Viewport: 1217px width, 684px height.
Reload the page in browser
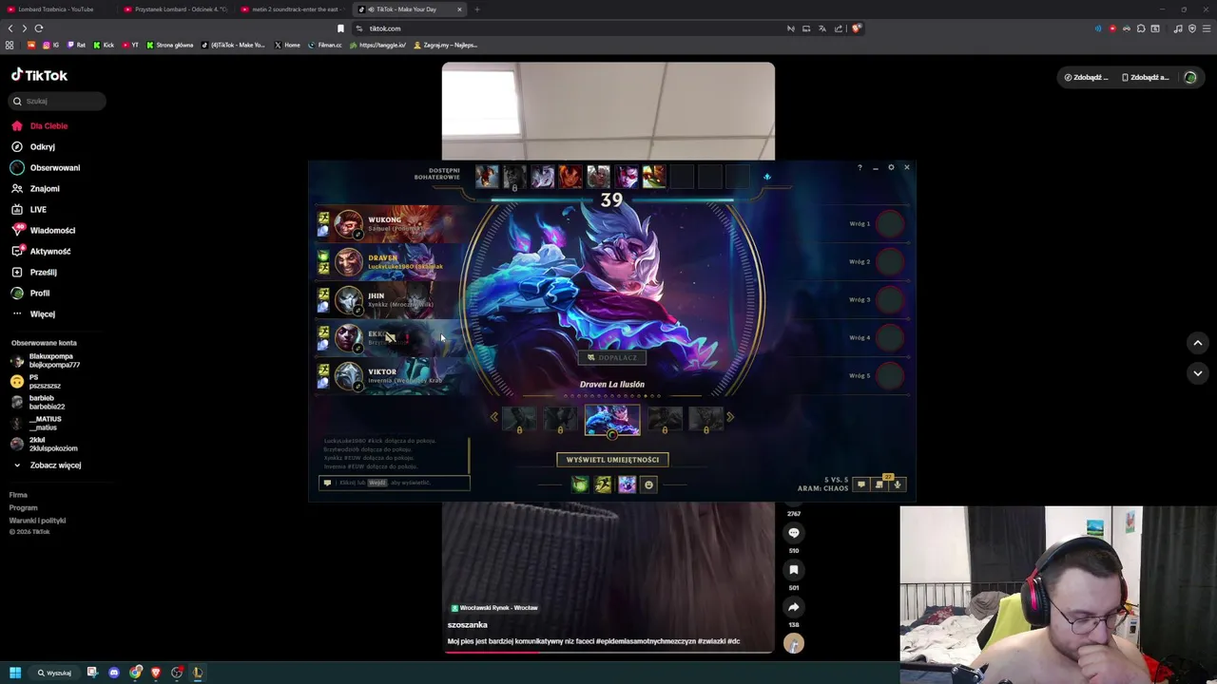39,28
